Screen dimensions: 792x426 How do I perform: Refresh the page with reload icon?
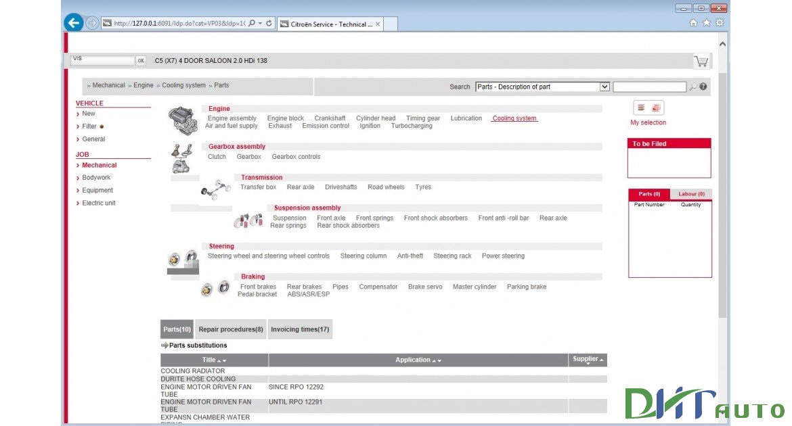point(269,23)
